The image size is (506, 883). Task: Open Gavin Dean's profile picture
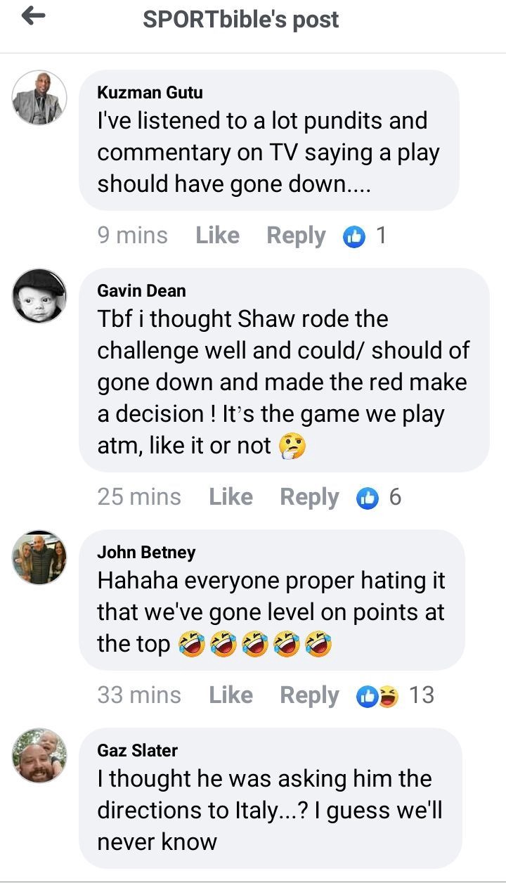[40, 296]
